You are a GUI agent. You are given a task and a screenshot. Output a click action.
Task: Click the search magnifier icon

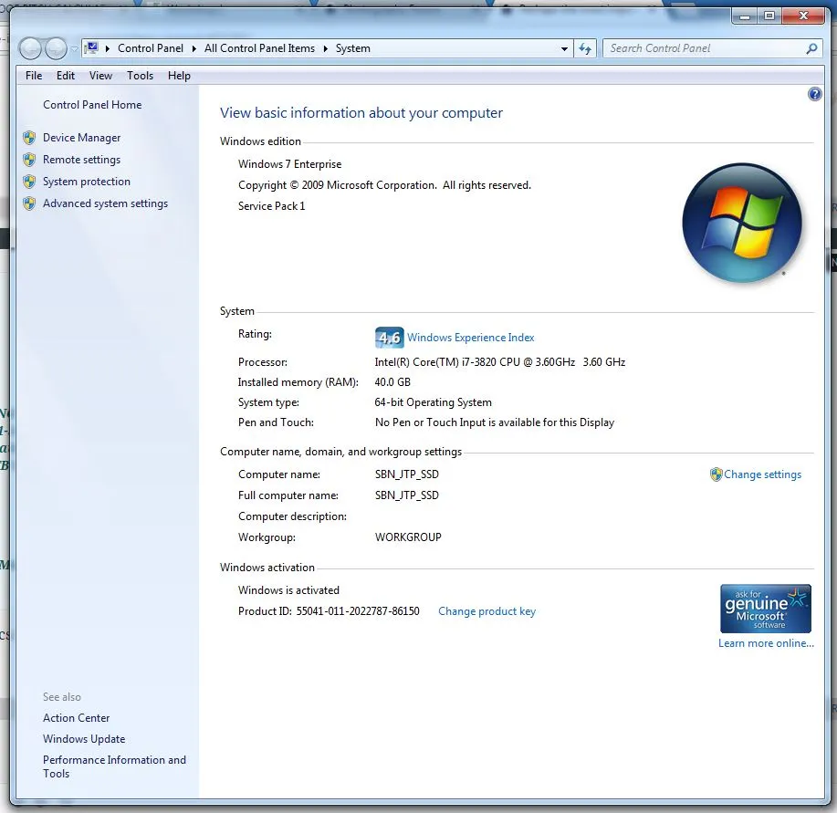click(x=811, y=48)
